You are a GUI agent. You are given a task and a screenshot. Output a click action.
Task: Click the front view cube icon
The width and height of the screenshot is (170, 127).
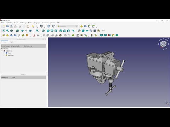[48, 31]
